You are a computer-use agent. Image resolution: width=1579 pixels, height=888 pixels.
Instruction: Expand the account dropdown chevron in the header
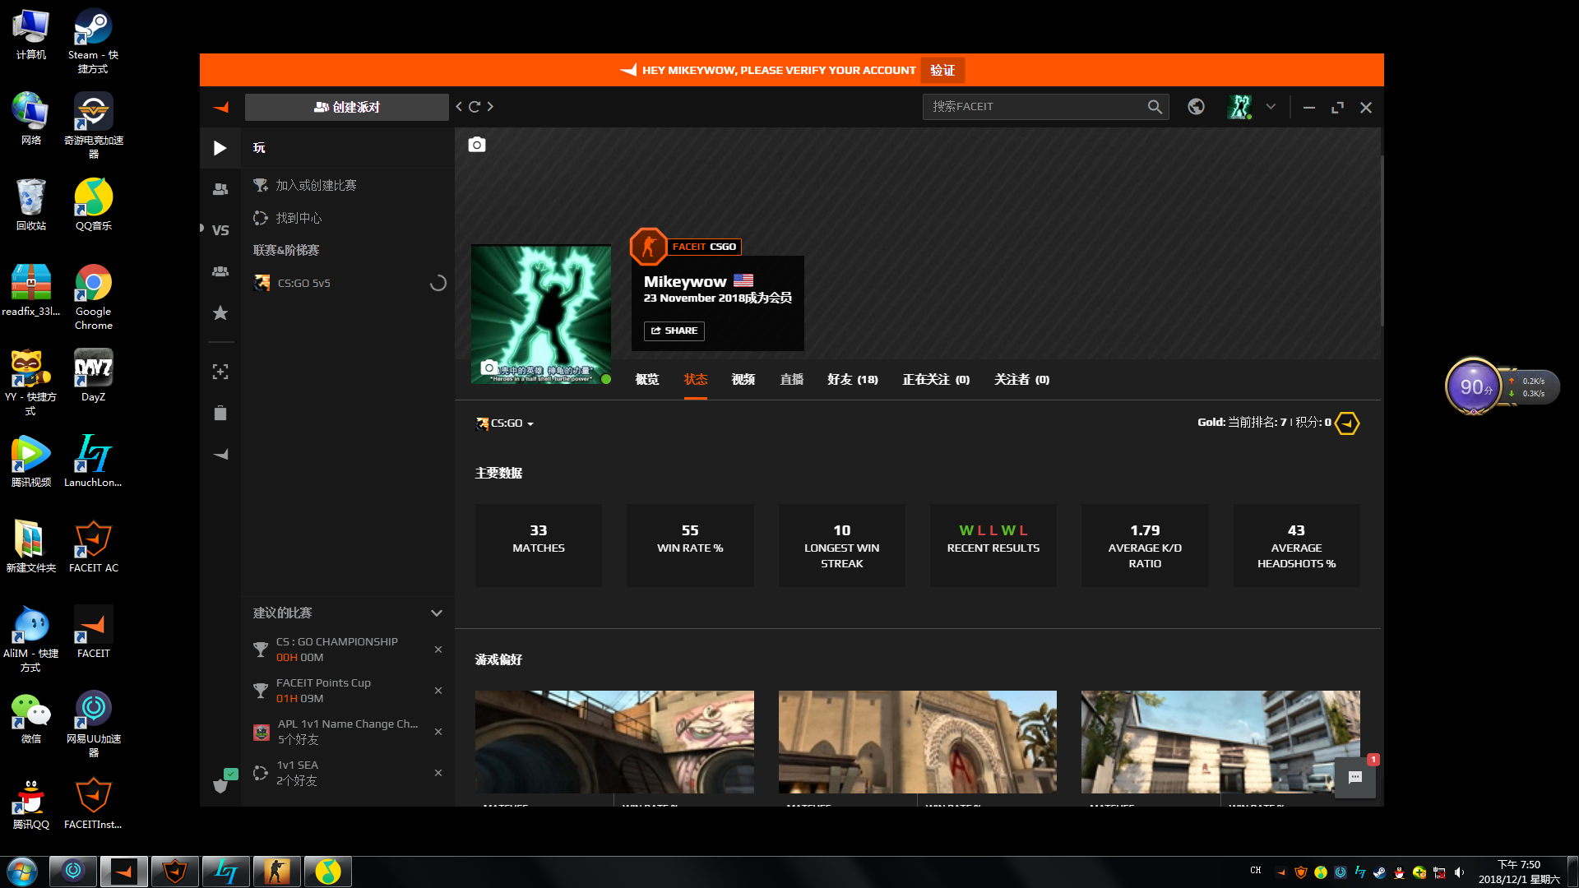[x=1271, y=107]
